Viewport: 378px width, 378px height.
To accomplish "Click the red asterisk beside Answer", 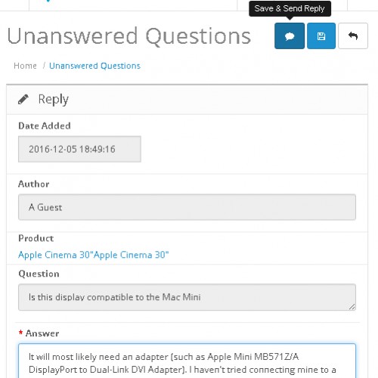I will [20, 333].
